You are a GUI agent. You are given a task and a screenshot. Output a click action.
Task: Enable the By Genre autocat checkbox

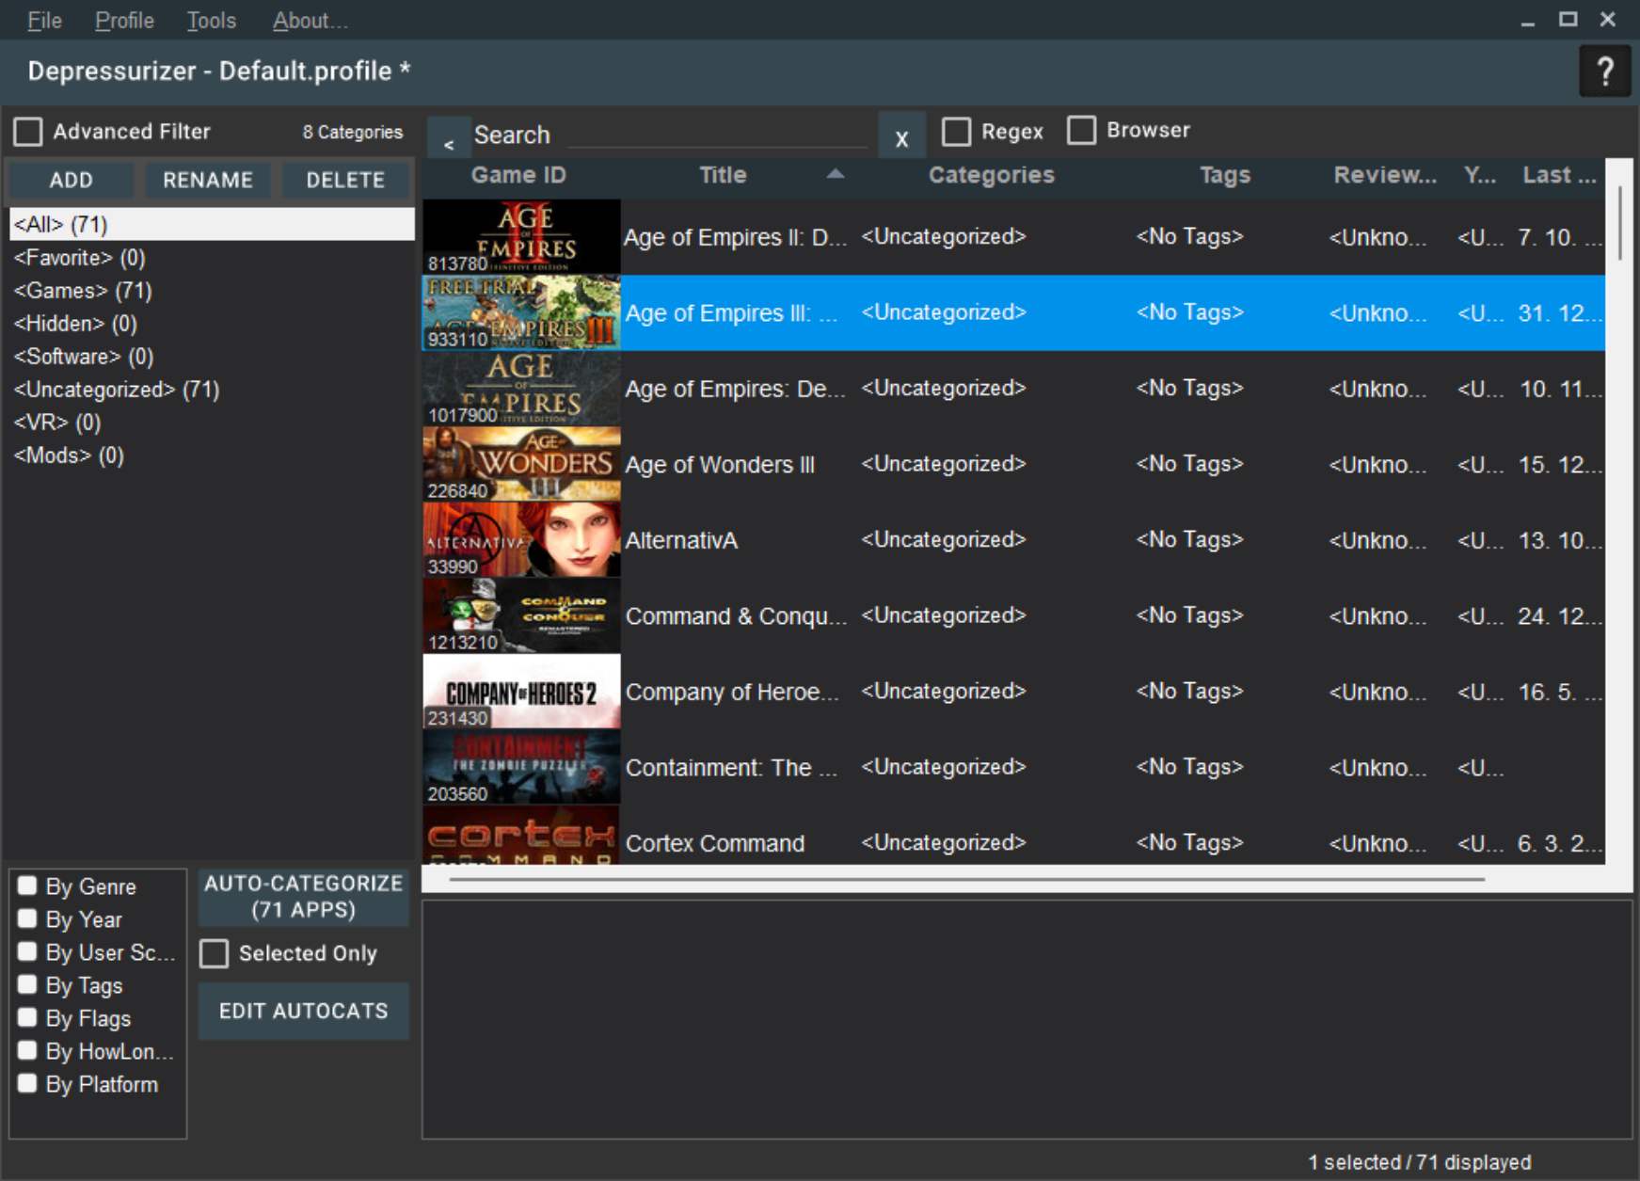click(27, 886)
